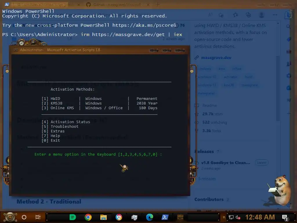The width and height of the screenshot is (297, 223).
Task: Click the [1] HWID menu line
Action: point(99,99)
